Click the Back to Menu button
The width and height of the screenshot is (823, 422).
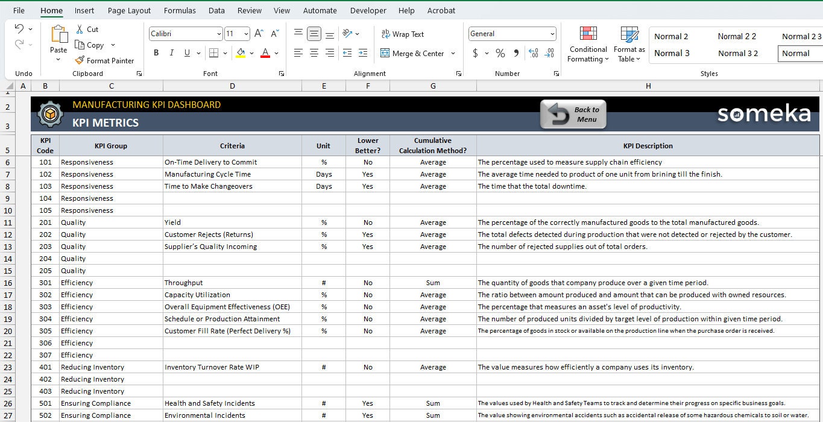tap(573, 114)
